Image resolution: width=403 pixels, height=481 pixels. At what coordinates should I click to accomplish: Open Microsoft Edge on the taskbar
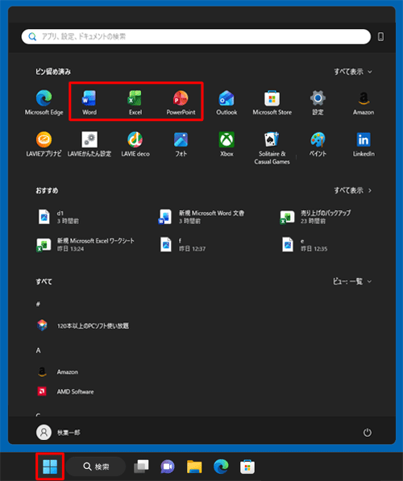pos(221,466)
